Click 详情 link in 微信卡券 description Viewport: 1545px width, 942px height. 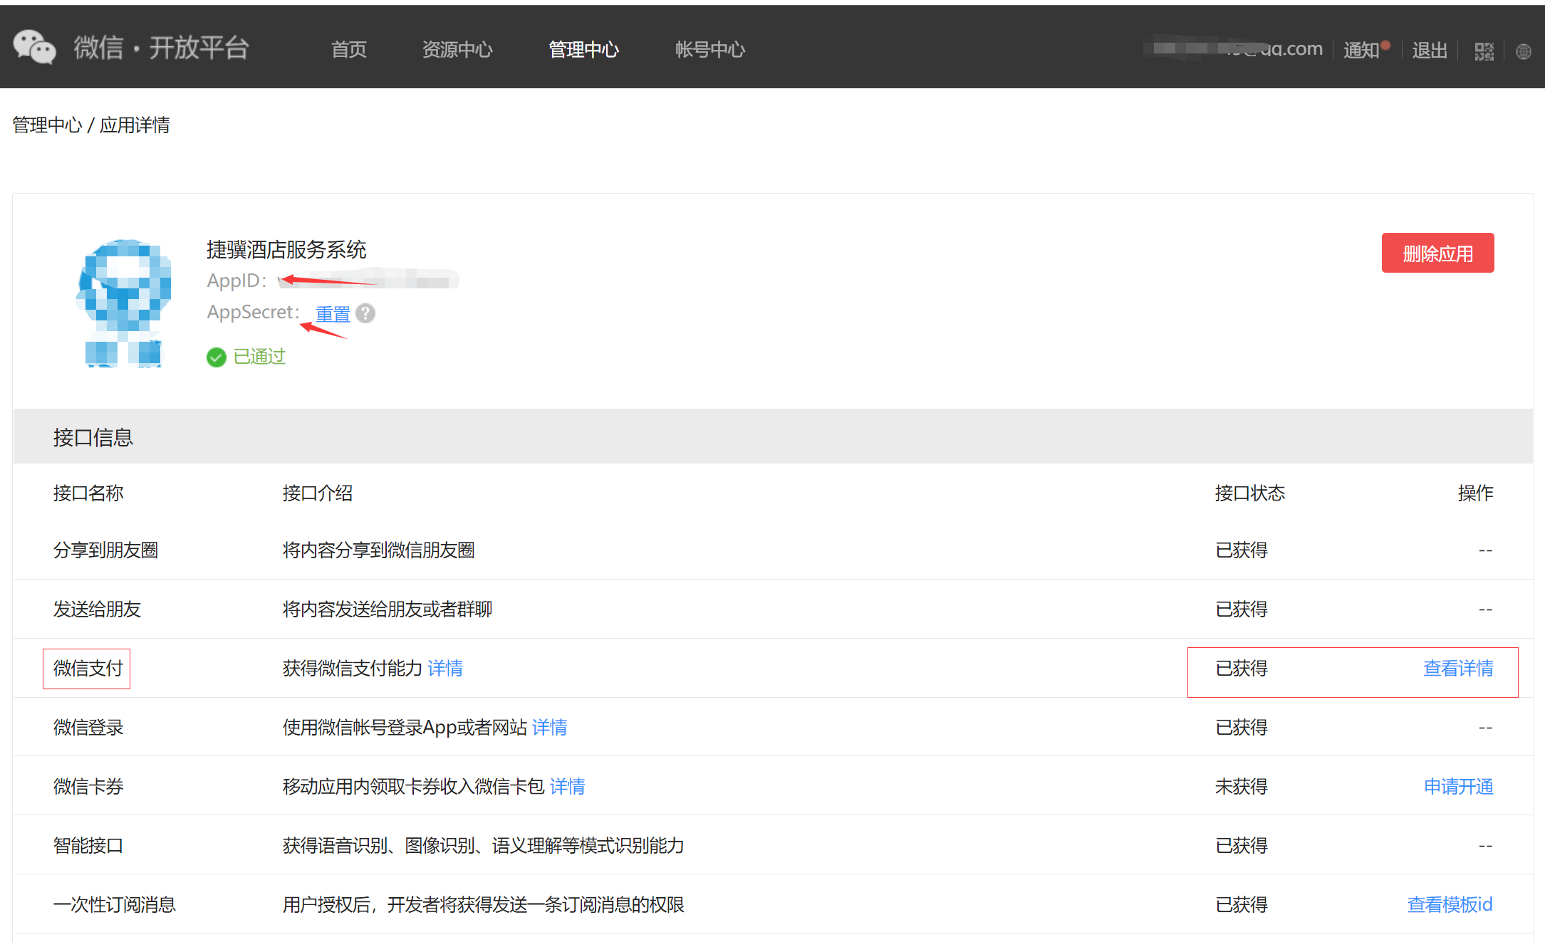click(567, 786)
